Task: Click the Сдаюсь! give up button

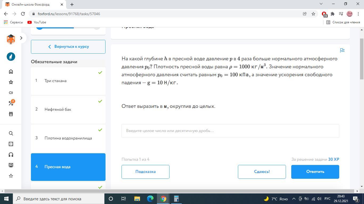Action: point(262,172)
